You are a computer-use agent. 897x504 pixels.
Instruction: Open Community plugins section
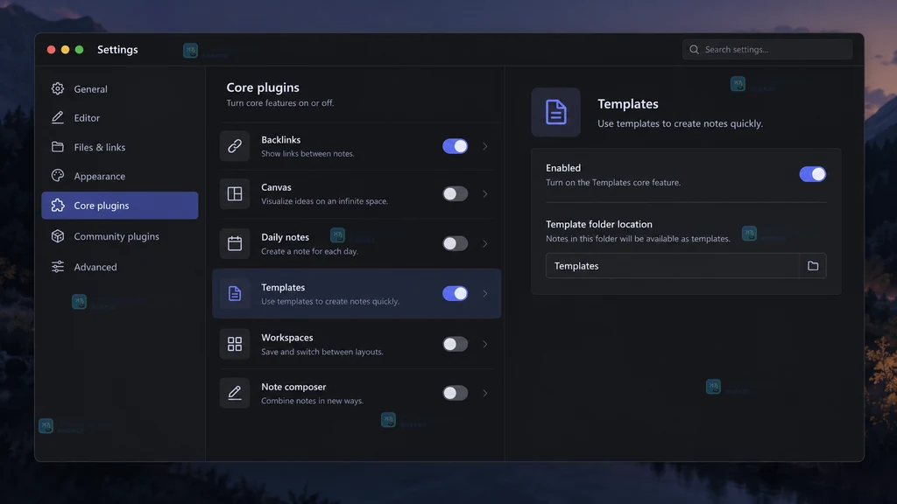[119, 236]
